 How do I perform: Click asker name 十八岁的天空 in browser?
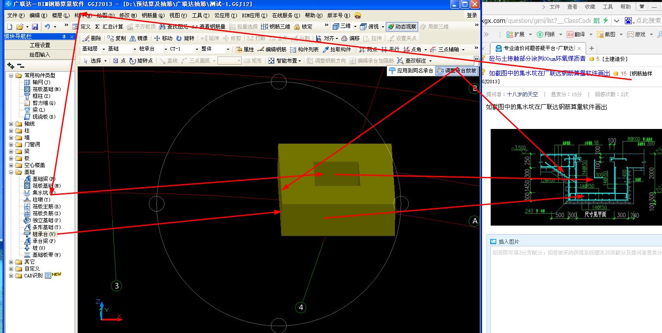pyautogui.click(x=523, y=94)
